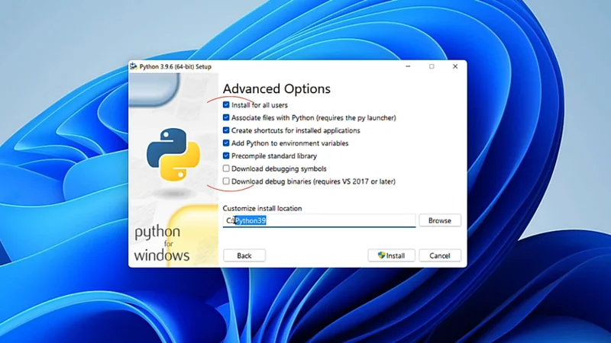The width and height of the screenshot is (611, 343).
Task: Toggle Precompile standard library option
Action: pyautogui.click(x=226, y=156)
